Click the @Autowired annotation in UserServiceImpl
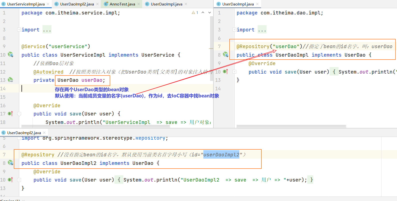 click(48, 72)
